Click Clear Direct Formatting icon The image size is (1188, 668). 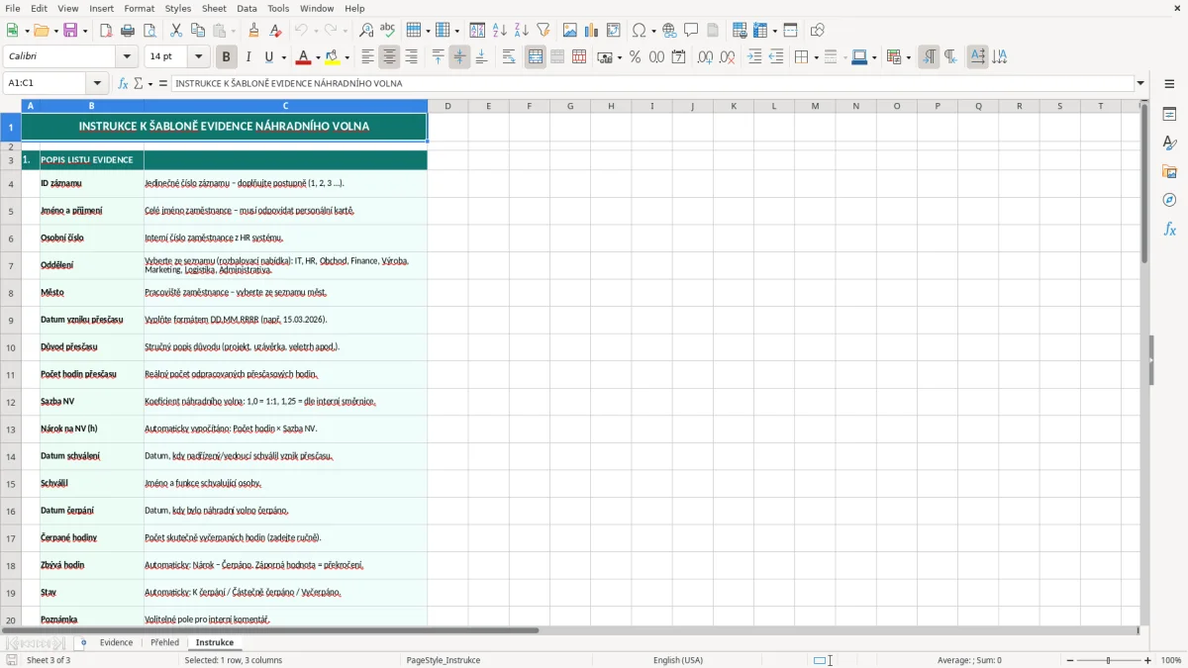pos(276,30)
